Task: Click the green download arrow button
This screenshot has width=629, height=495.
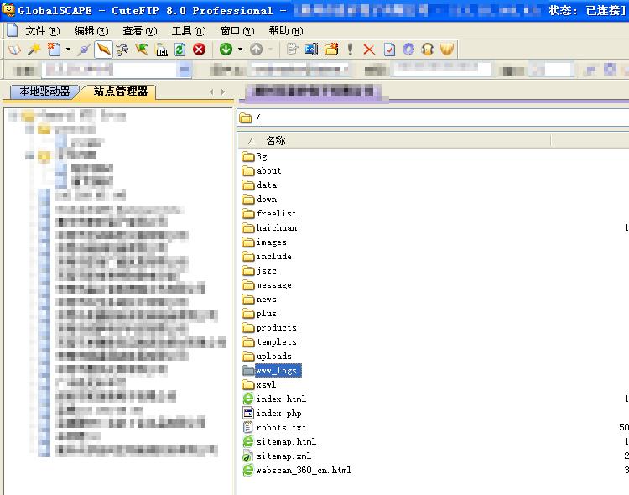Action: 226,49
